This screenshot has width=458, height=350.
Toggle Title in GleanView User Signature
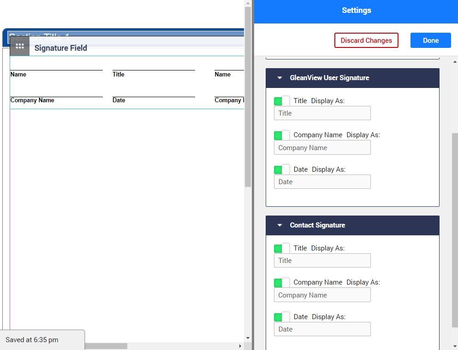282,101
